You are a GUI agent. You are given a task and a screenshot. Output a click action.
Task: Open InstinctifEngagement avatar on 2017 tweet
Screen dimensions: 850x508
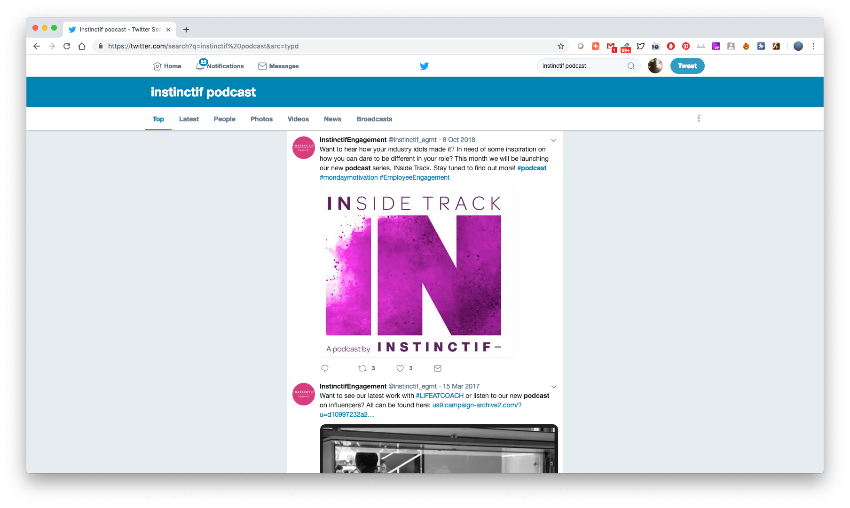pyautogui.click(x=304, y=394)
